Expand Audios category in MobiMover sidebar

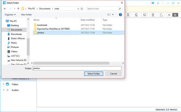(4, 90)
